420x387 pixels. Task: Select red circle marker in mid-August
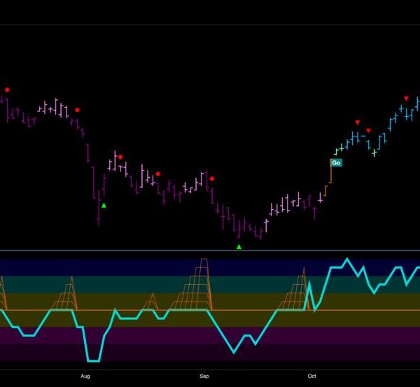click(158, 174)
